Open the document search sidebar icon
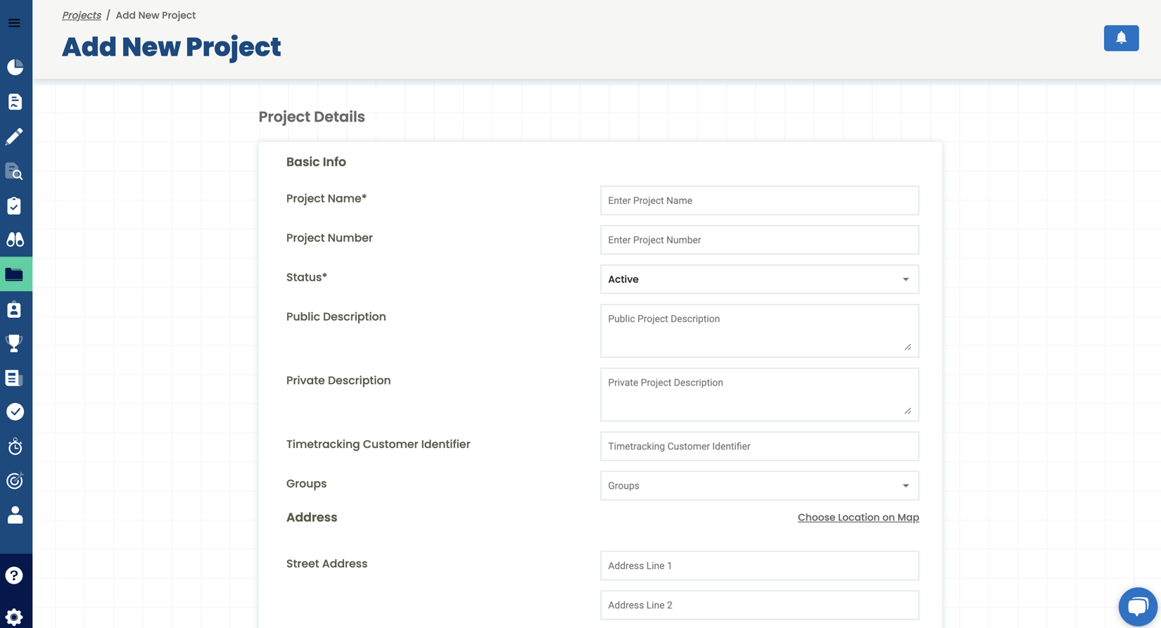Viewport: 1161px width, 628px height. (x=15, y=172)
